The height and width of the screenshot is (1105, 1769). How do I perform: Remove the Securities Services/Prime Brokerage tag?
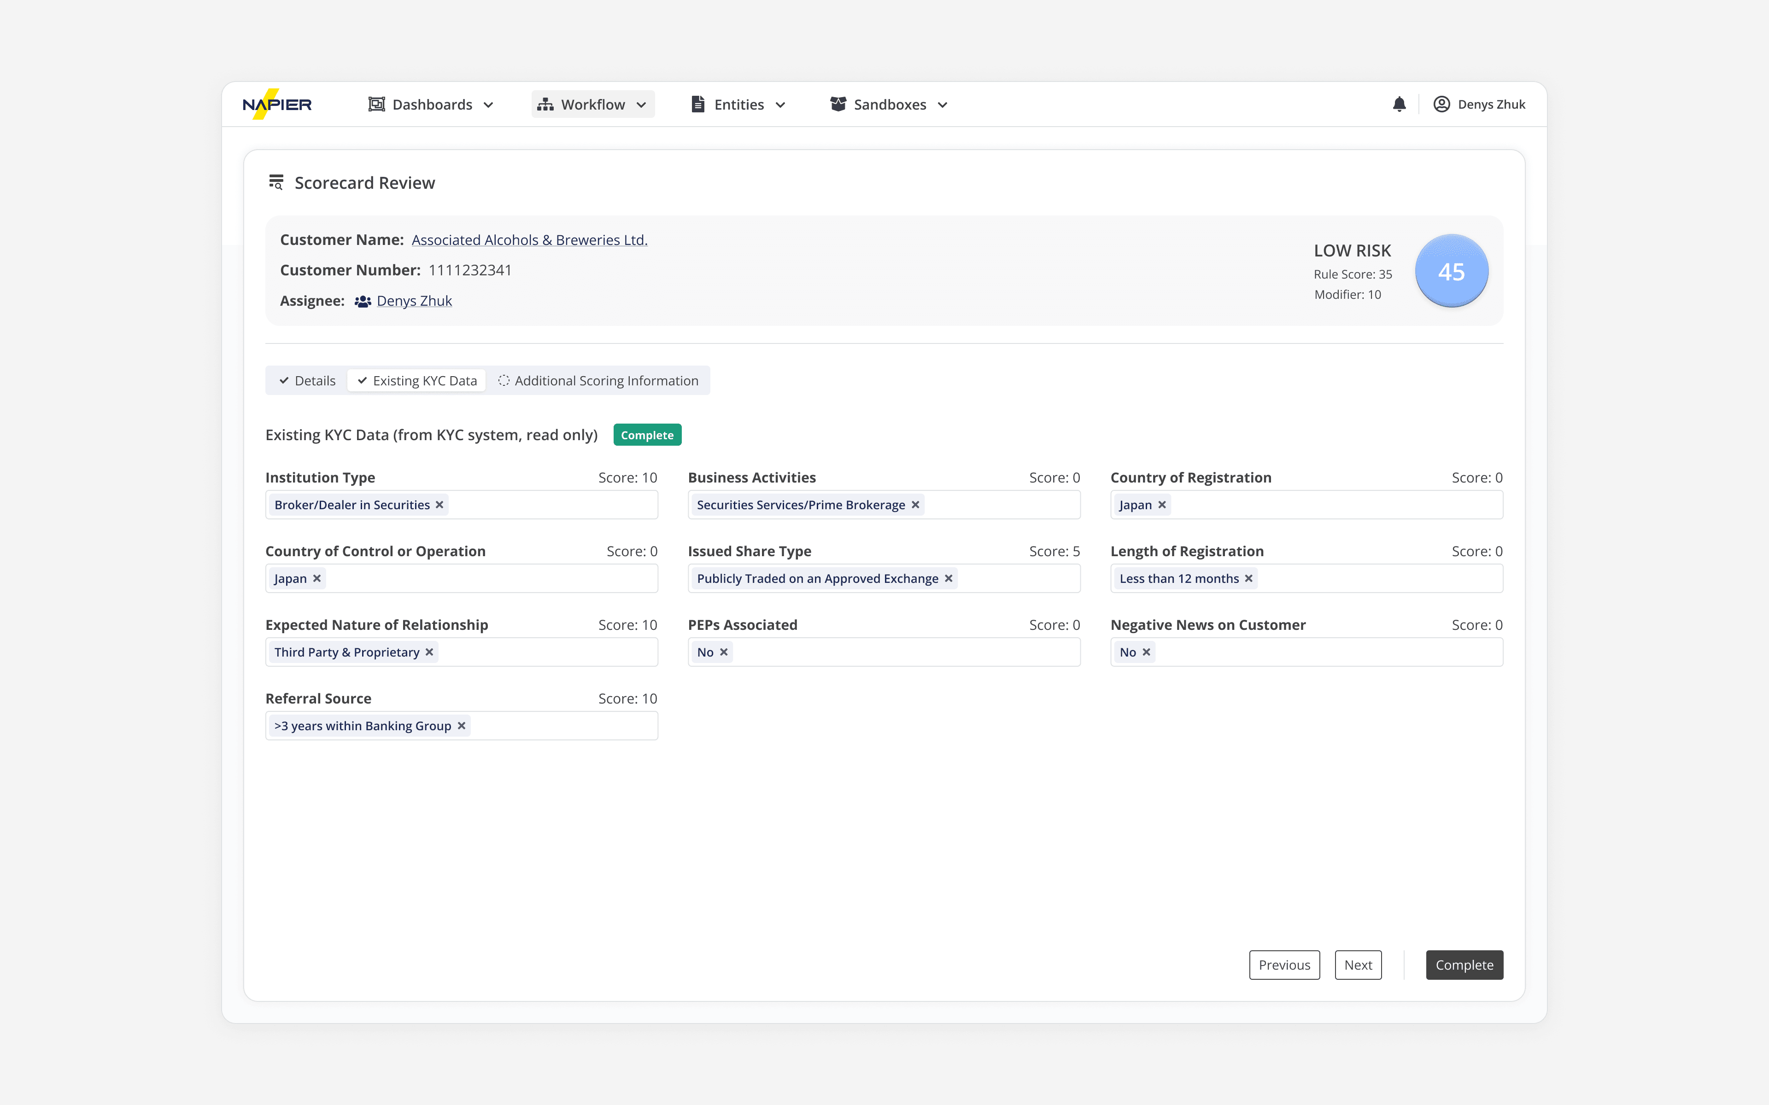(x=914, y=505)
